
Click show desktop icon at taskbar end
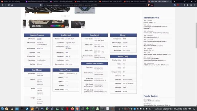pyautogui.click(x=194, y=109)
